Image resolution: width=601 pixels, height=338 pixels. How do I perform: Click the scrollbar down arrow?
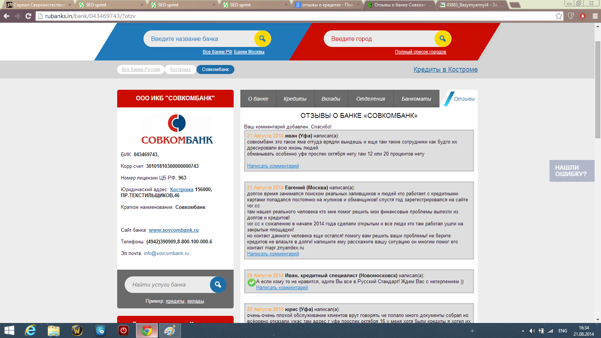[598, 320]
